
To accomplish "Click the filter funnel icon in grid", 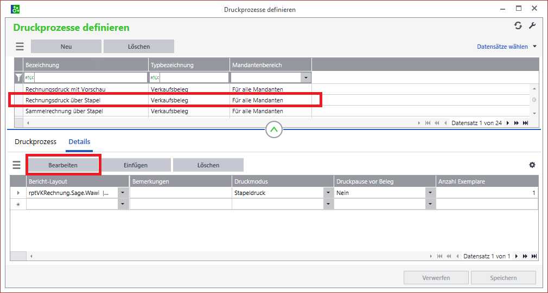I will pyautogui.click(x=18, y=77).
